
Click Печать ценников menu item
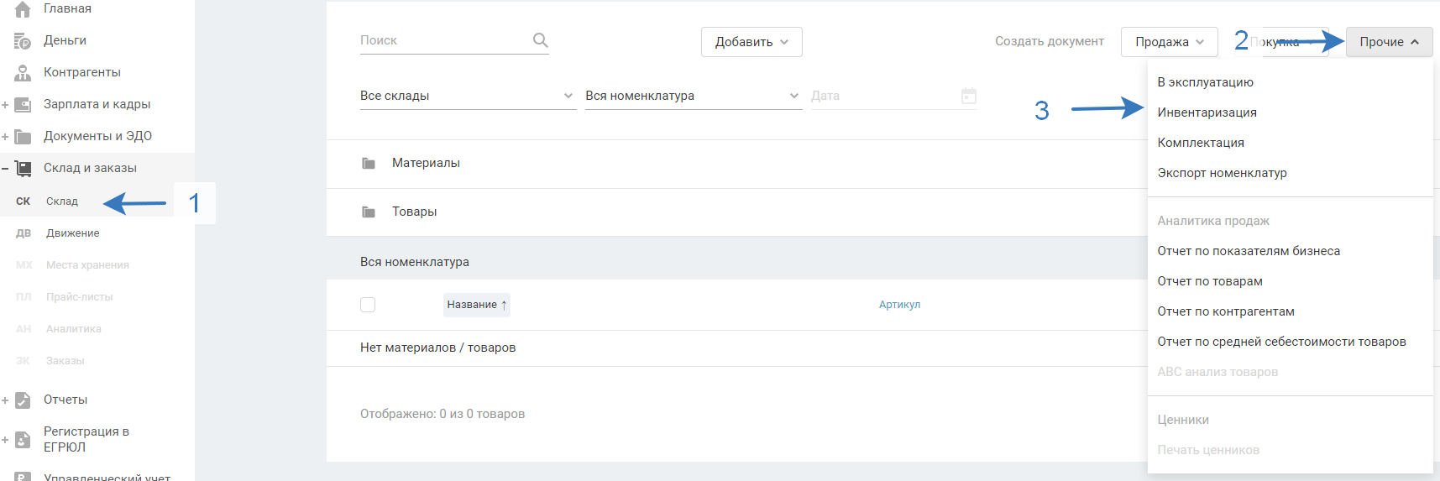point(1290,450)
